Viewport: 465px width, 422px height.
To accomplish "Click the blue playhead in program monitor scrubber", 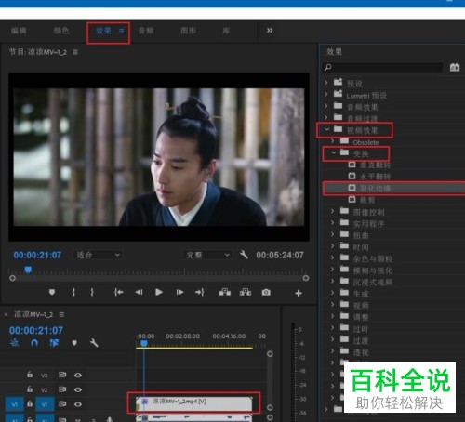I will (28, 270).
